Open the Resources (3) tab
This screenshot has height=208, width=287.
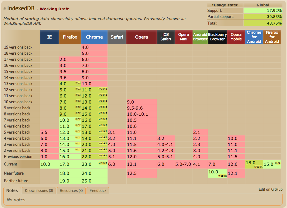pos(71,190)
